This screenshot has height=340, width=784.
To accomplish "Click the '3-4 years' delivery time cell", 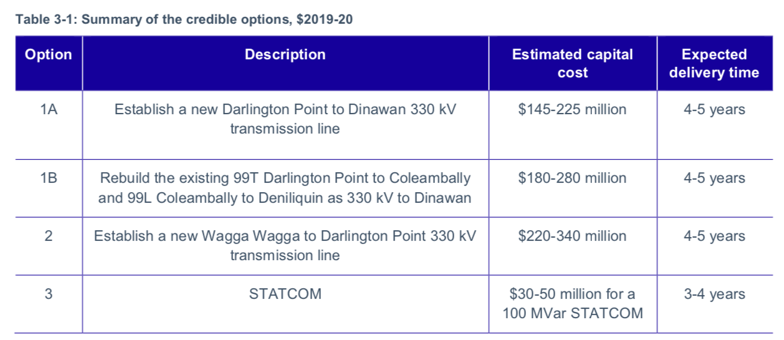I will tap(714, 294).
